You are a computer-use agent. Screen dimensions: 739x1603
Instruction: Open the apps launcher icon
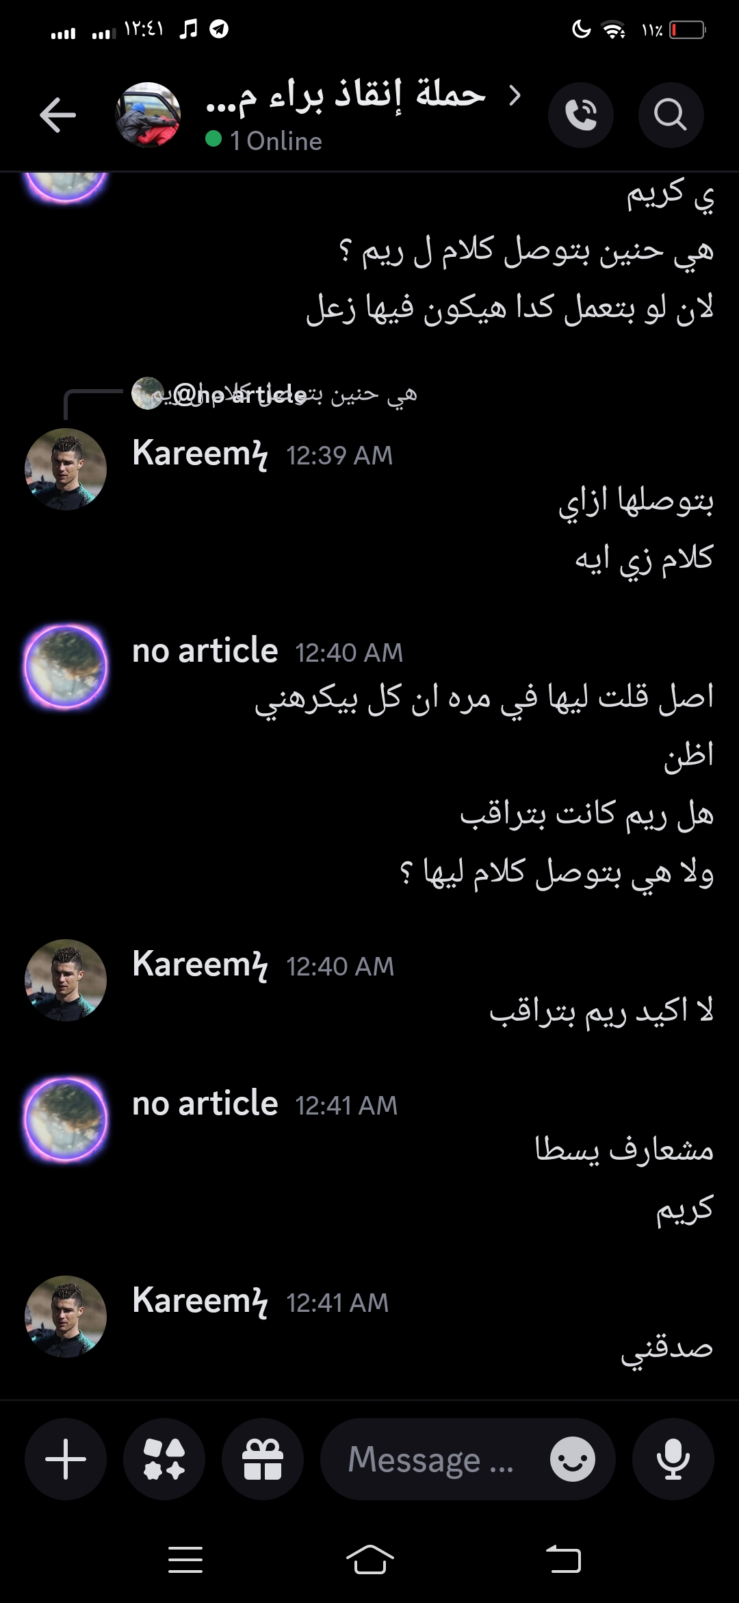coord(164,1459)
